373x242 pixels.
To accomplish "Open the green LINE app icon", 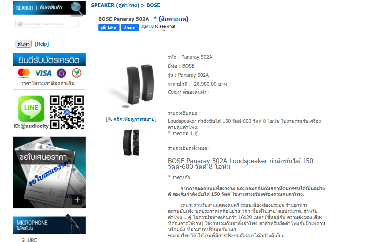I will tap(31, 109).
